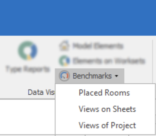This screenshot has height=136, width=156.
Task: Click the Elements on Worksets donut icon
Action: point(64,60)
